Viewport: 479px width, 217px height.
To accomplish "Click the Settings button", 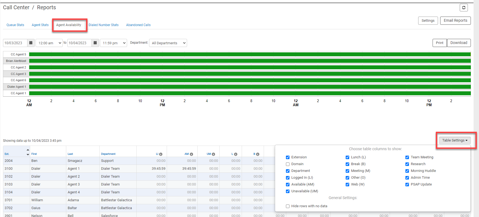I will click(x=428, y=21).
